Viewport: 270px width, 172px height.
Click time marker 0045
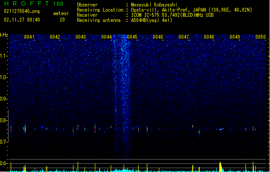(x=132, y=37)
